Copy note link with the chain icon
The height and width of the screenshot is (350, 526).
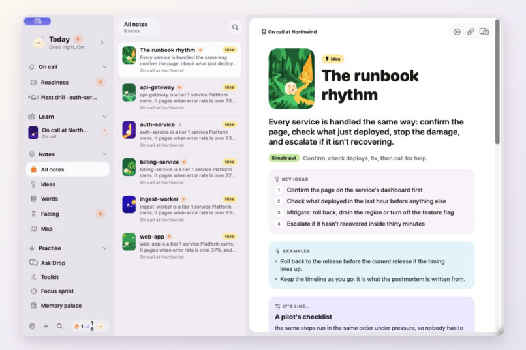[x=471, y=32]
